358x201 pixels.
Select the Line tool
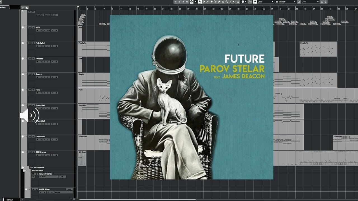pos(230,2)
